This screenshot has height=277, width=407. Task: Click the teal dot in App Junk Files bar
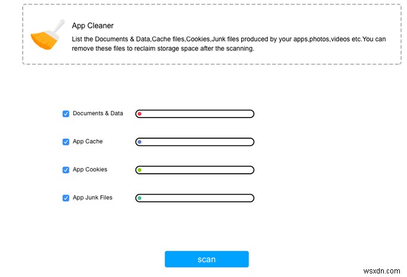(139, 198)
